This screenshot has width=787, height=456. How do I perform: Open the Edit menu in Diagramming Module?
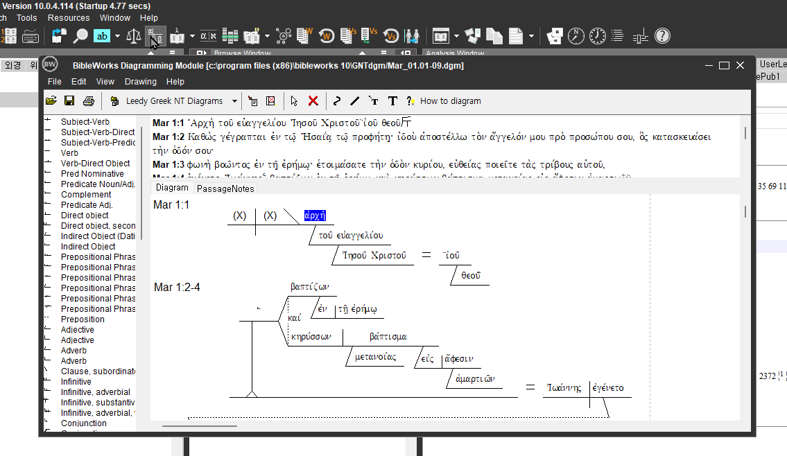pos(78,81)
